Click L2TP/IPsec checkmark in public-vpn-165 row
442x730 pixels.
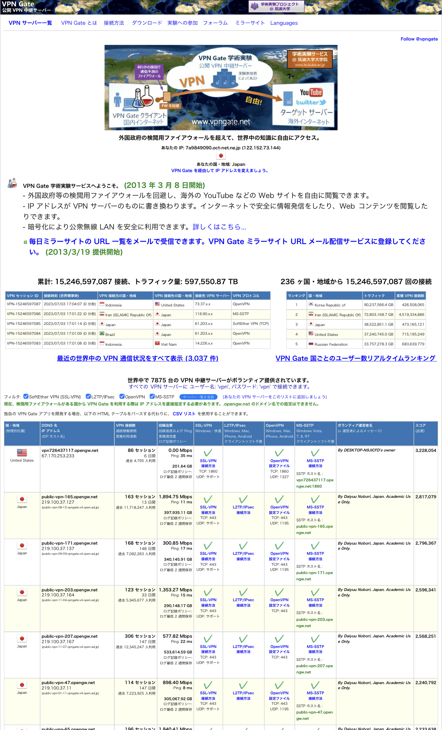click(243, 499)
